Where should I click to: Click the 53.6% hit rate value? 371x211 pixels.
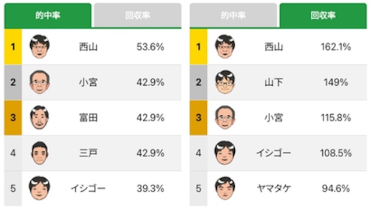150,47
